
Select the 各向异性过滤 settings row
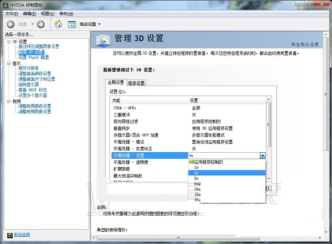188,121
